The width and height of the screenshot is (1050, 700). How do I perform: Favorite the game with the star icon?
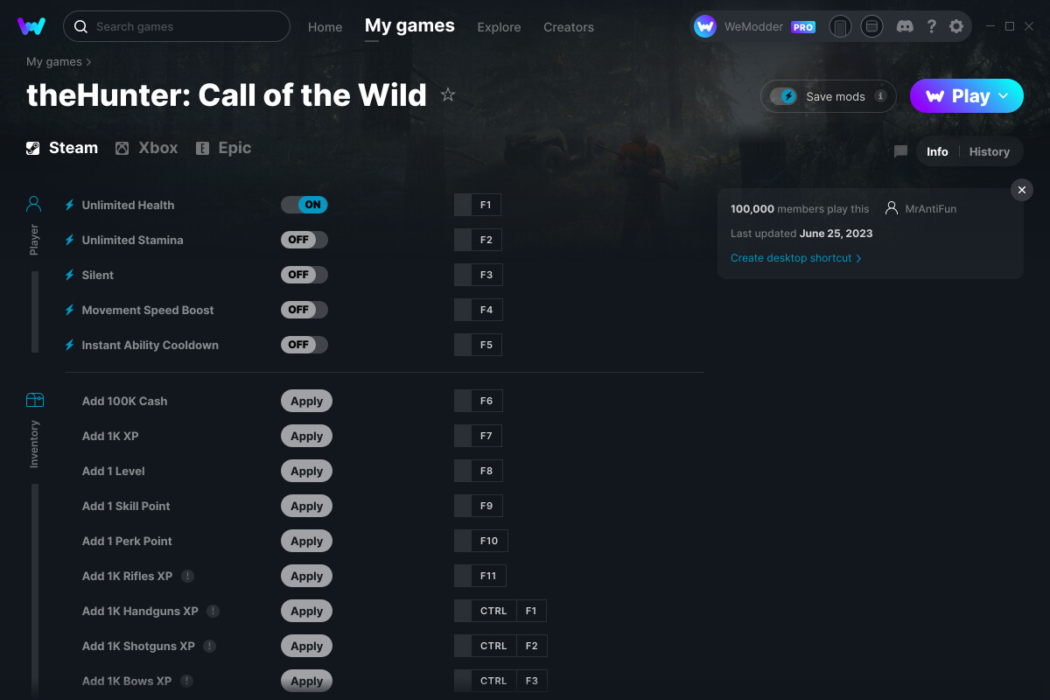point(448,94)
